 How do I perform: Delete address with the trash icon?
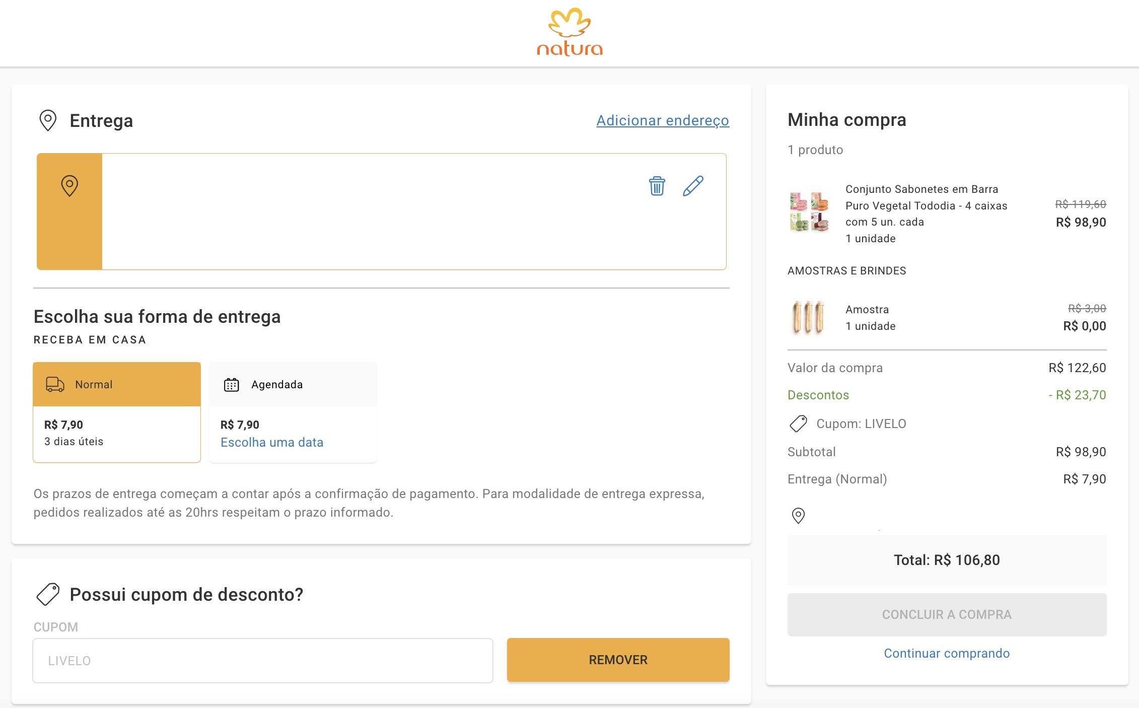click(657, 186)
